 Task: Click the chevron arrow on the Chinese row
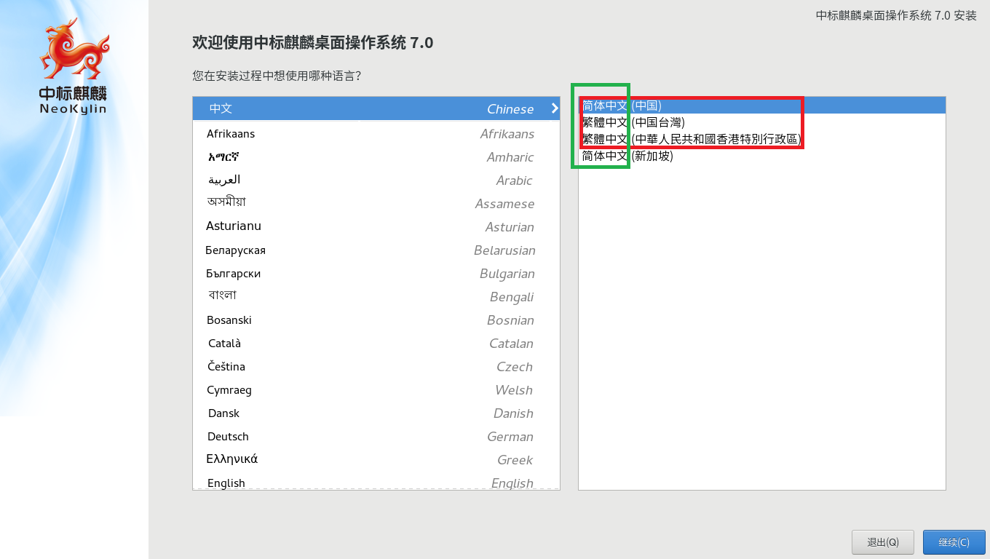[555, 108]
